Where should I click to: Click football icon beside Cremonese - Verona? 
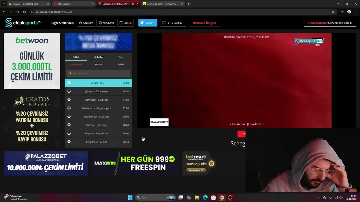pyautogui.click(x=69, y=142)
